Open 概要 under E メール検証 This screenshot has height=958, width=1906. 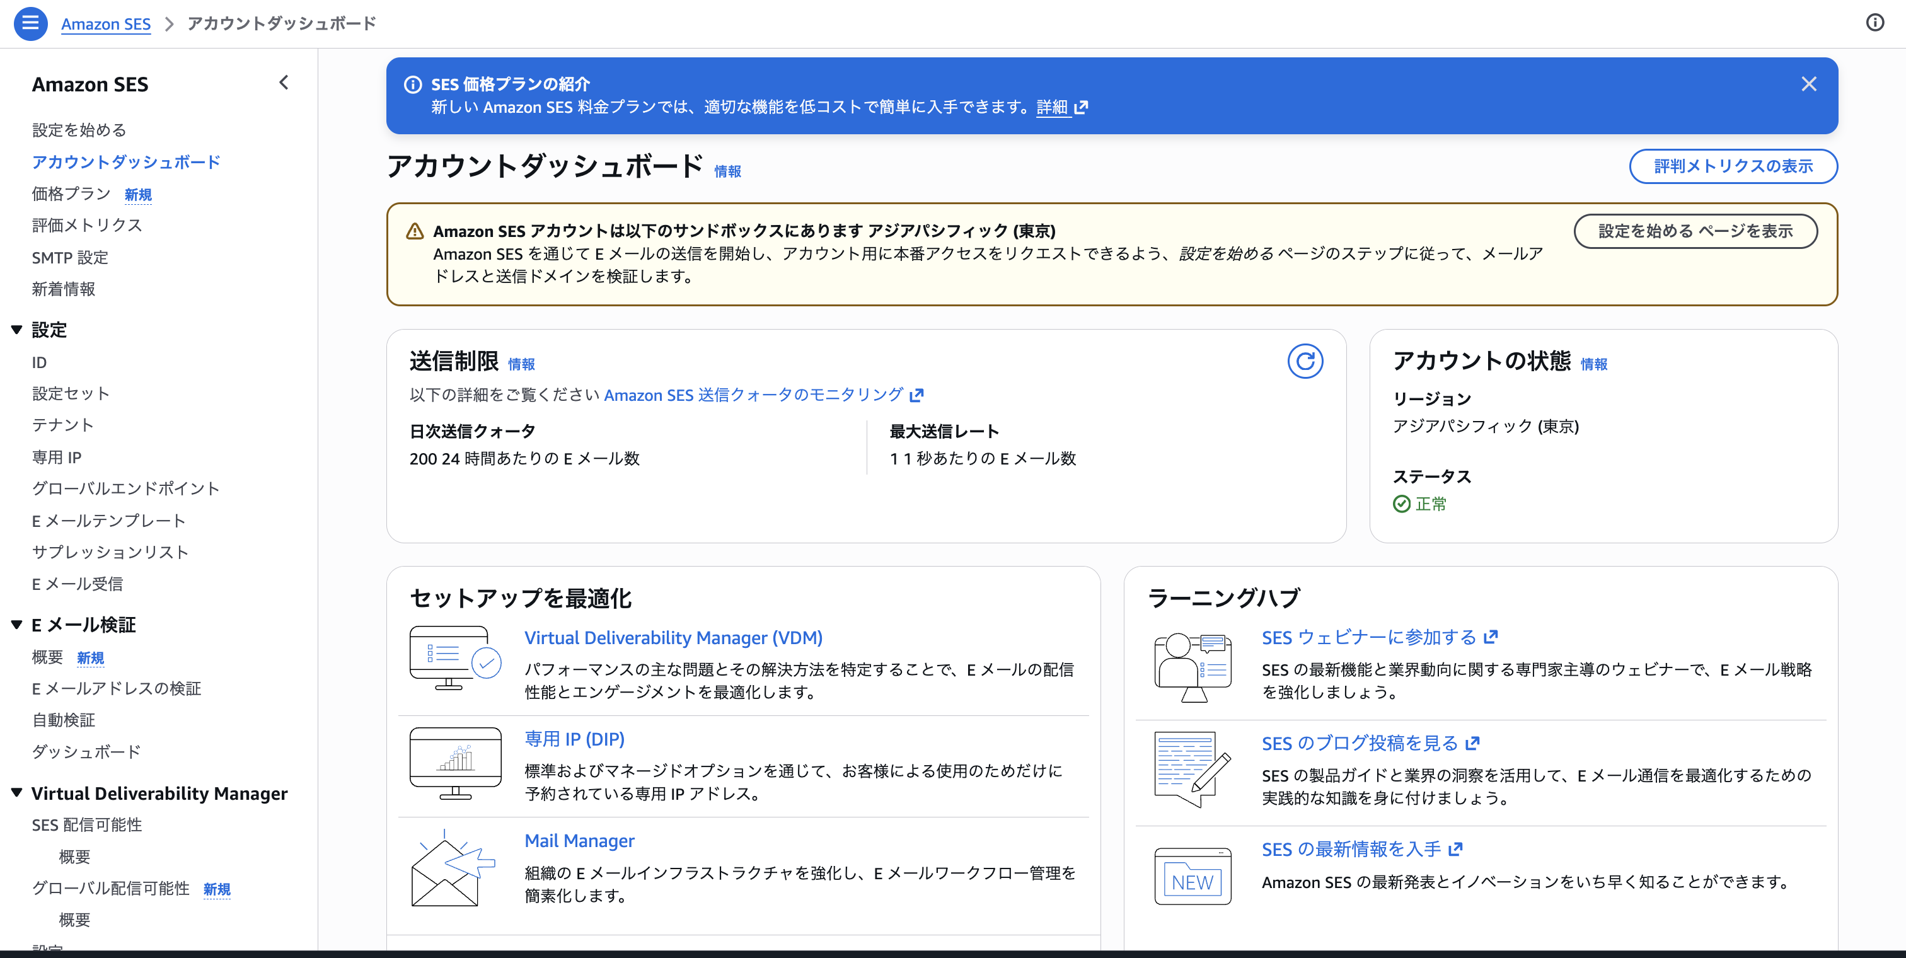(x=47, y=657)
